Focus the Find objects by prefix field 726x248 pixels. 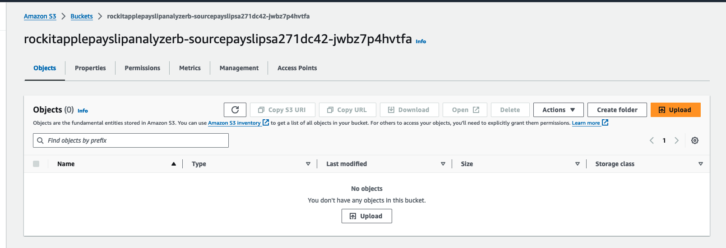tap(131, 140)
